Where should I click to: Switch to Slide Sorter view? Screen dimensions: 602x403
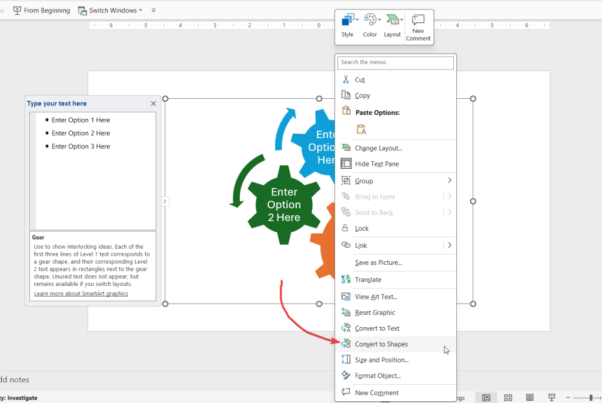point(508,397)
